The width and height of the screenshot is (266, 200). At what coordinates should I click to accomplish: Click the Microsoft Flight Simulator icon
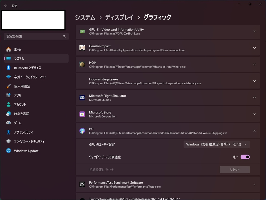tap(82, 98)
